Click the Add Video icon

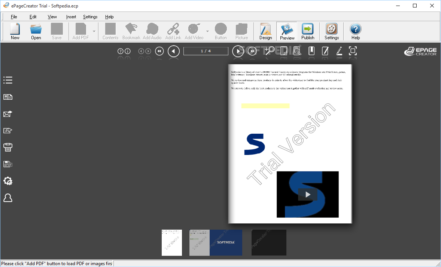(x=194, y=31)
